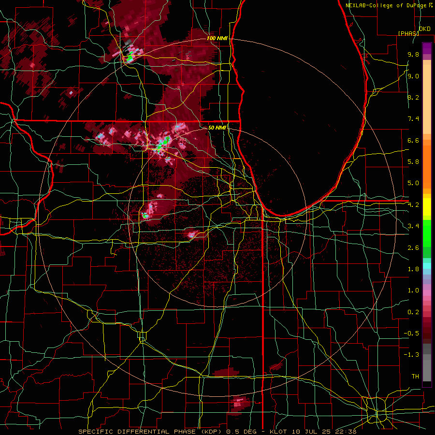Click the 22:38 timestamp in the caption

(346, 432)
